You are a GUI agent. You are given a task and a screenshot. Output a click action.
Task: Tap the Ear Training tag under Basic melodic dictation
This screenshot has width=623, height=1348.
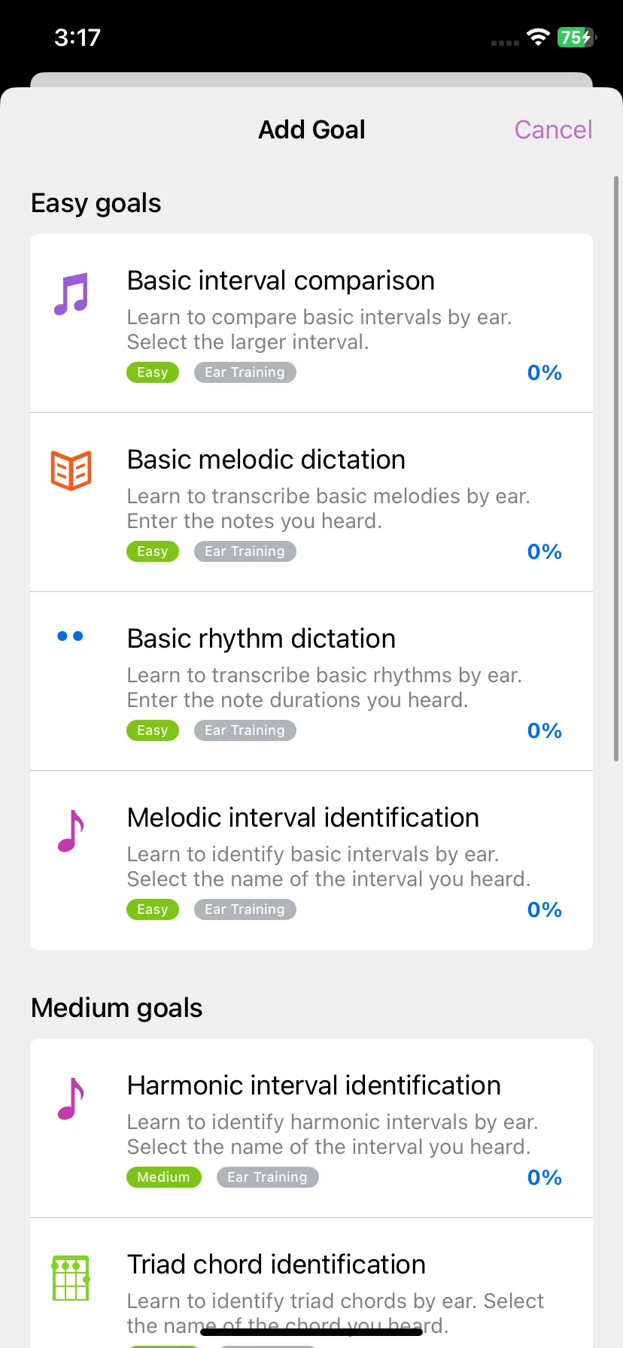245,551
